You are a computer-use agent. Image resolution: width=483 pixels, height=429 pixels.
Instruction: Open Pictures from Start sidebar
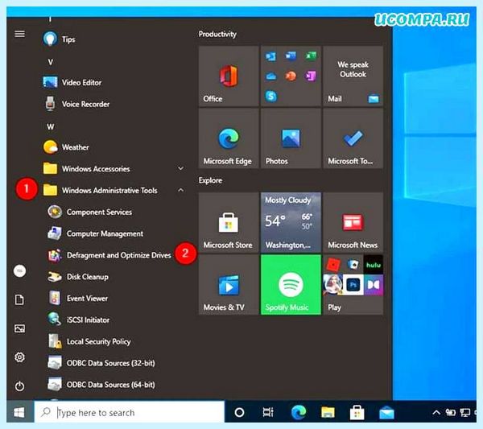19,328
